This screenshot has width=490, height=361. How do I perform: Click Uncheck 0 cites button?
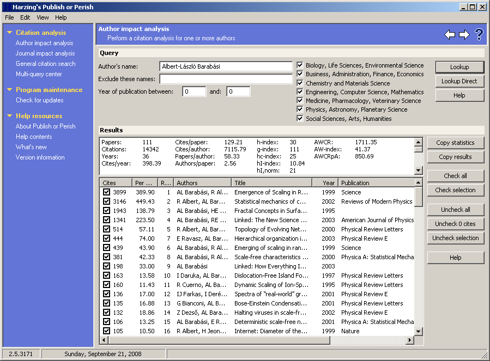[456, 224]
